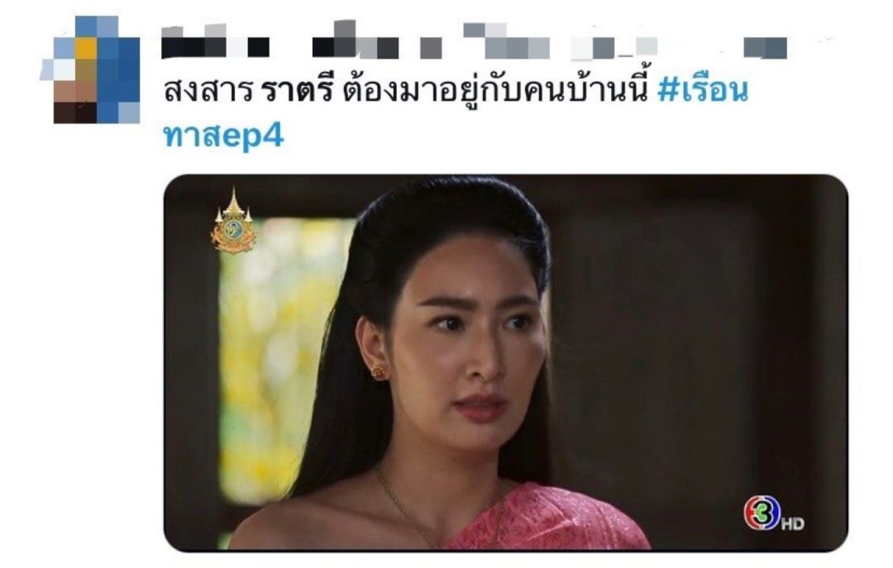Screen dimensions: 893x568
Task: Follow the ทาสep4 hashtag on second line
Action: (223, 136)
